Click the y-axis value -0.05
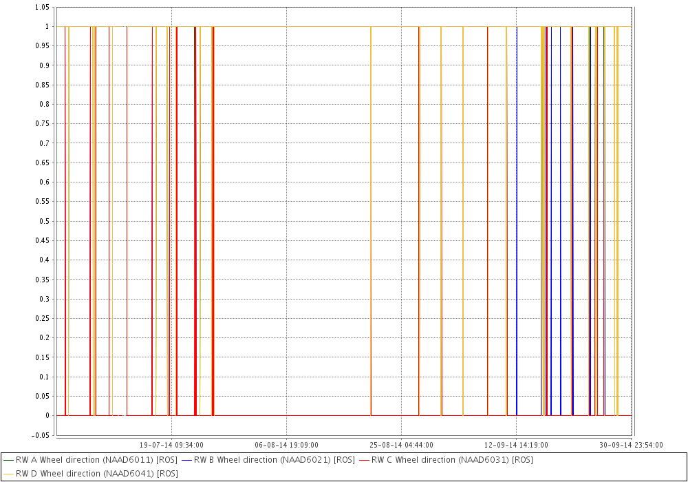 tap(41, 435)
